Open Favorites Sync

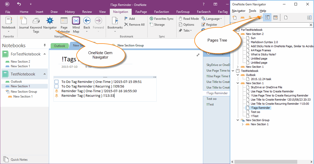click(162, 18)
